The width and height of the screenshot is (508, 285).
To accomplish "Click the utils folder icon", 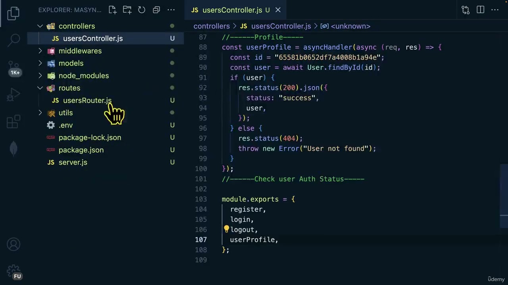I will (51, 113).
